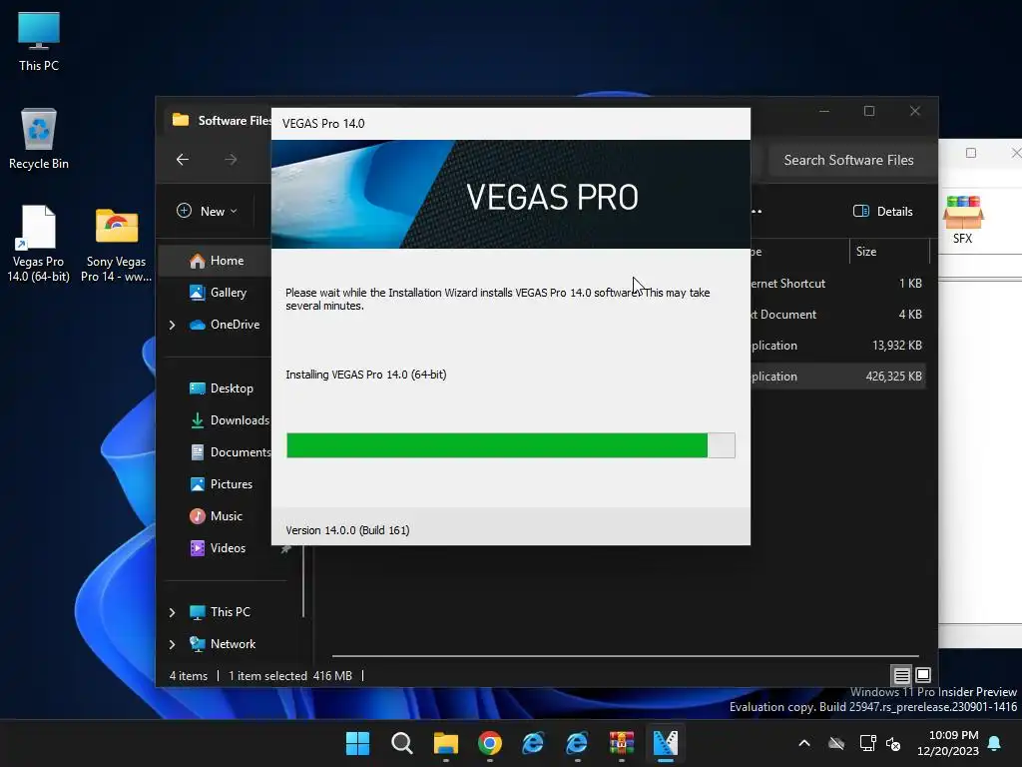The image size is (1022, 767).
Task: Open the See more ellipsis menu
Action: coord(757,211)
